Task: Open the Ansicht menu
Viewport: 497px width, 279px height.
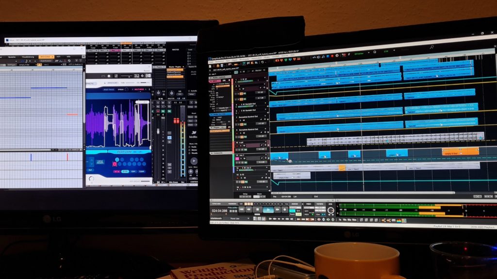Action: pos(284,56)
